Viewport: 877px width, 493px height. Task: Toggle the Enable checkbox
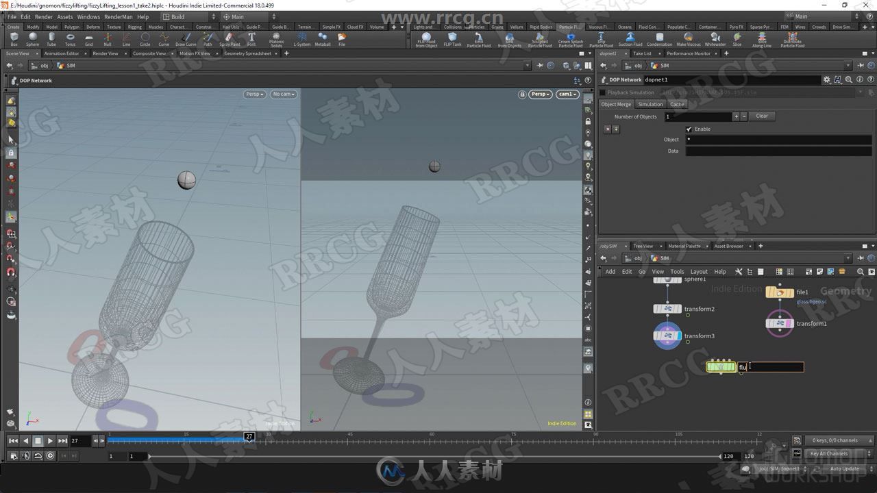pos(689,129)
